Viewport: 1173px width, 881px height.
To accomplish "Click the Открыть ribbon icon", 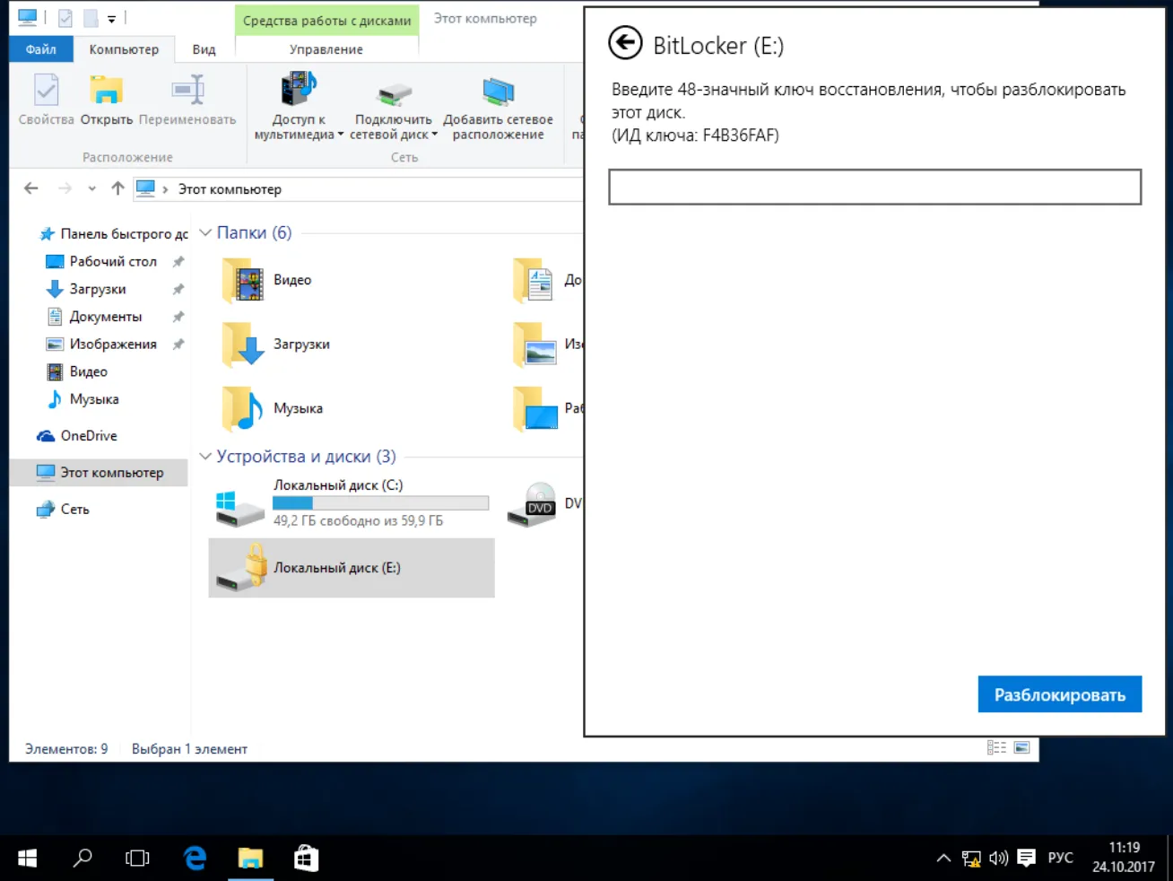I will (x=107, y=100).
